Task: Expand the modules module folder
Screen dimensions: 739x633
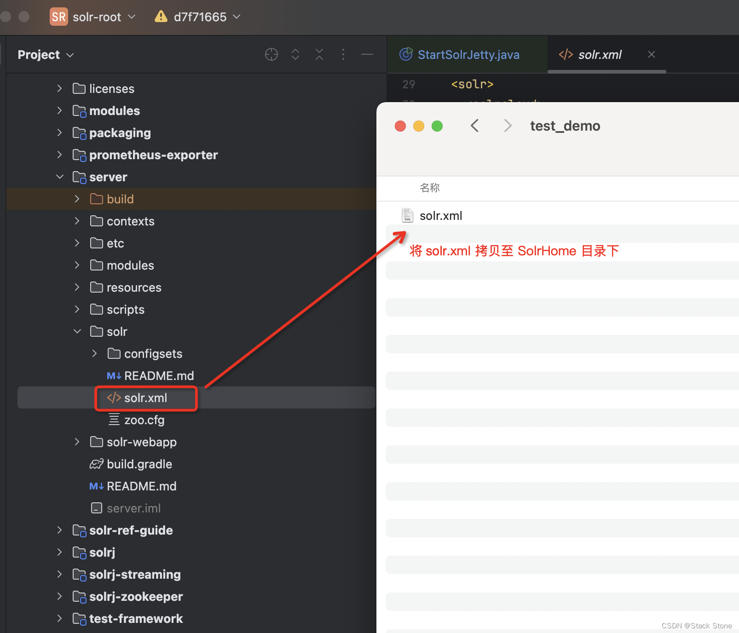Action: 59,110
